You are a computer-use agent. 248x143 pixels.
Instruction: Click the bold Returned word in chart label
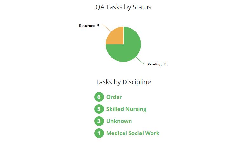[87, 26]
